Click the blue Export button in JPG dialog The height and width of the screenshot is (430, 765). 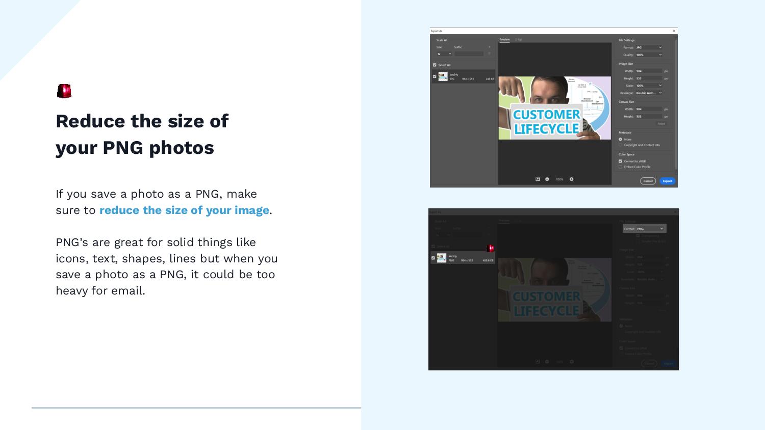point(667,181)
